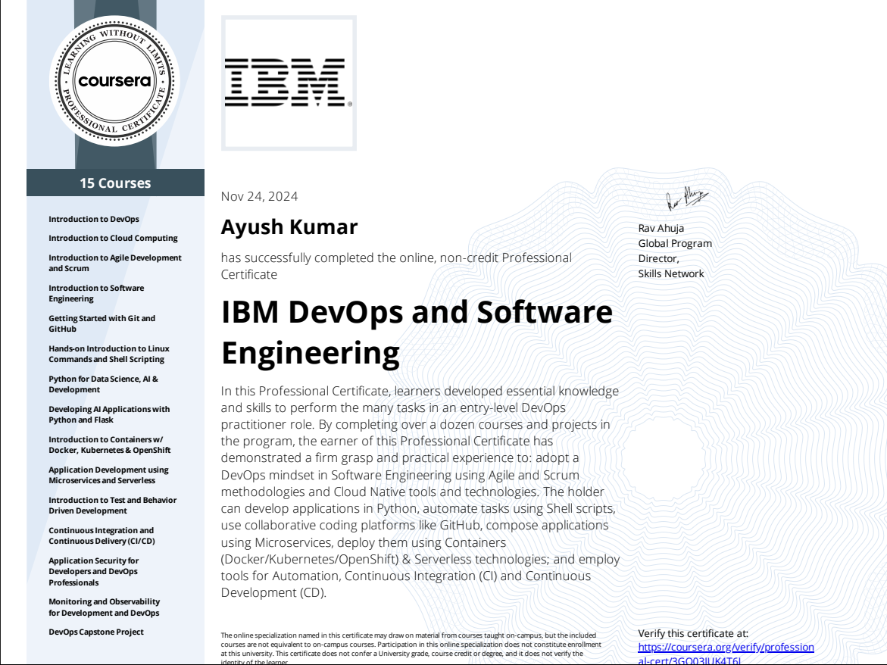Click the fine-print disclaimer about online specialization
The height and width of the screenshot is (665, 887).
pos(411,648)
